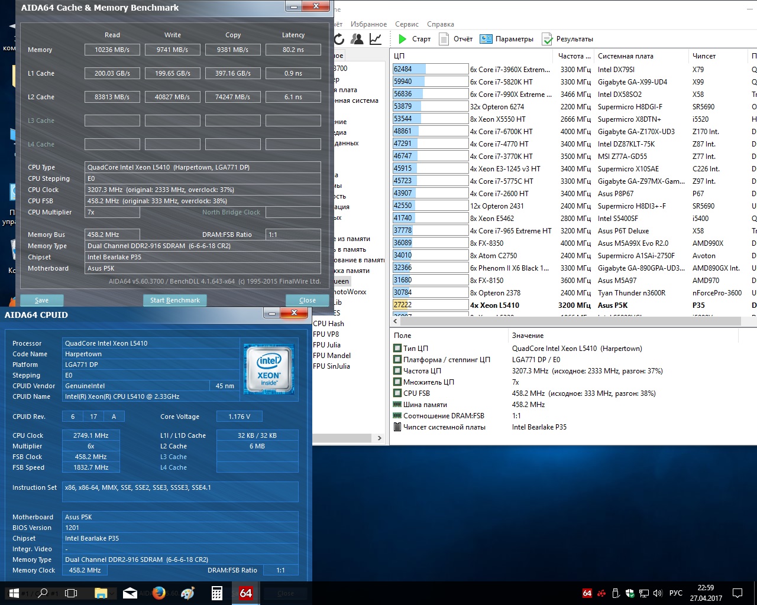
Task: Open the Справка menu
Action: click(440, 24)
